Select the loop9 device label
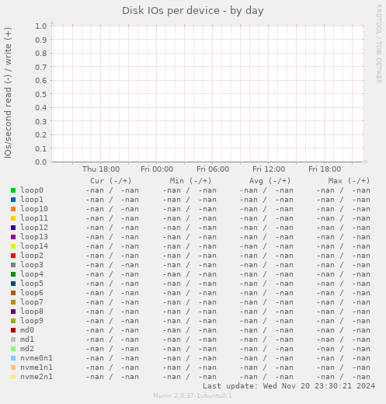This screenshot has width=386, height=404. tap(32, 321)
